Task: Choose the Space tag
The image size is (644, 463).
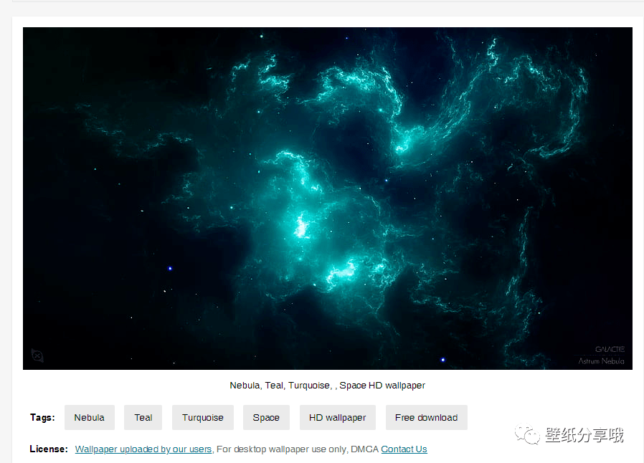Action: point(265,418)
